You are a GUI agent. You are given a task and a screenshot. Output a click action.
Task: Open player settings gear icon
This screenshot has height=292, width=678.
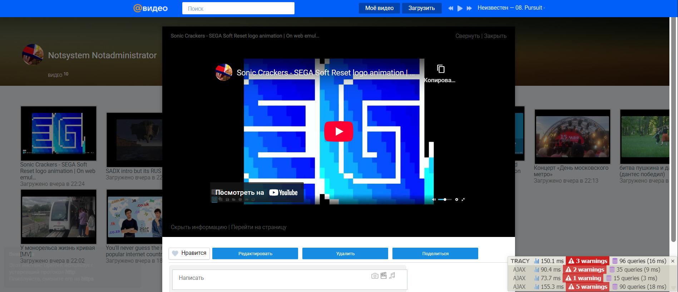(x=456, y=199)
